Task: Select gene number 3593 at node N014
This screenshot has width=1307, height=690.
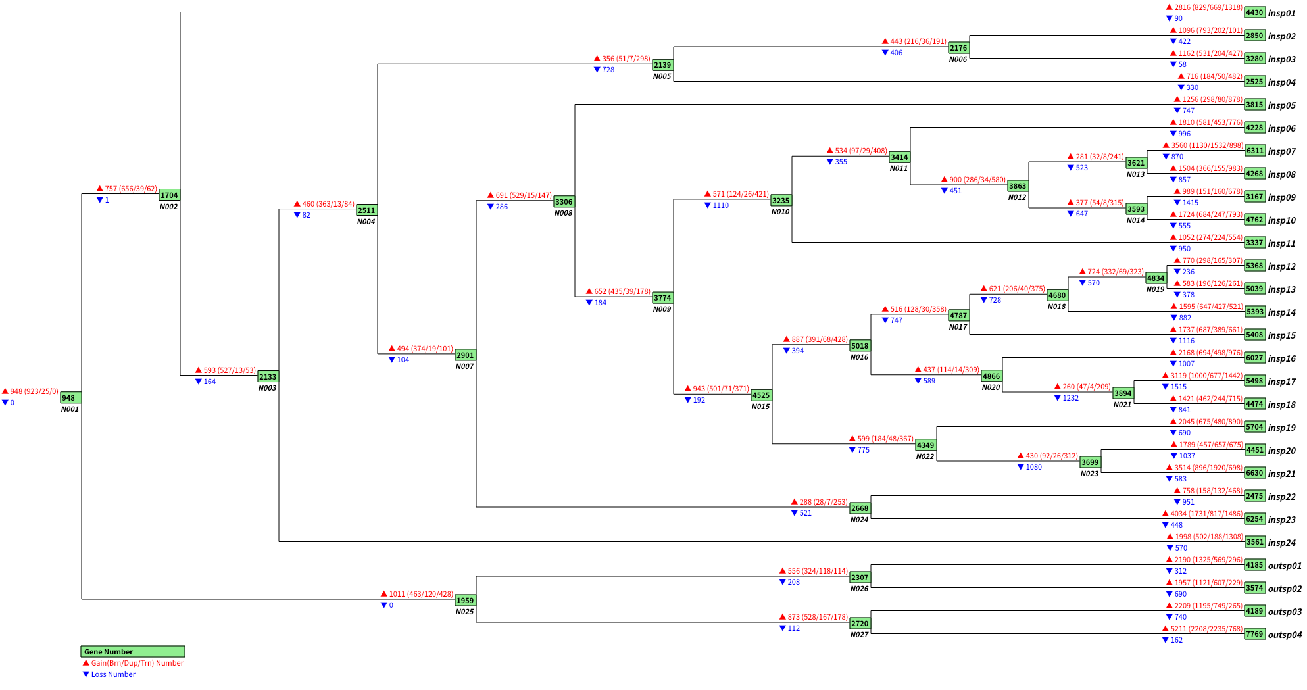Action: tap(1136, 209)
